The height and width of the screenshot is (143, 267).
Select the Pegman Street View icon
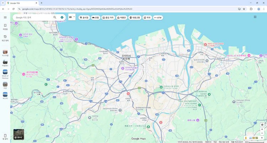coord(246,138)
